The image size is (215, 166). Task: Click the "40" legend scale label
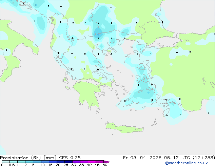(x=89, y=165)
